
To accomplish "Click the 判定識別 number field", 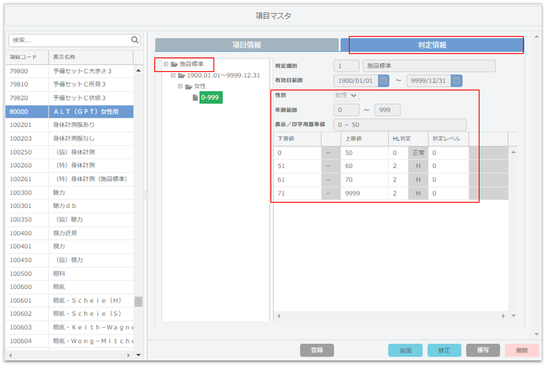I will 346,66.
